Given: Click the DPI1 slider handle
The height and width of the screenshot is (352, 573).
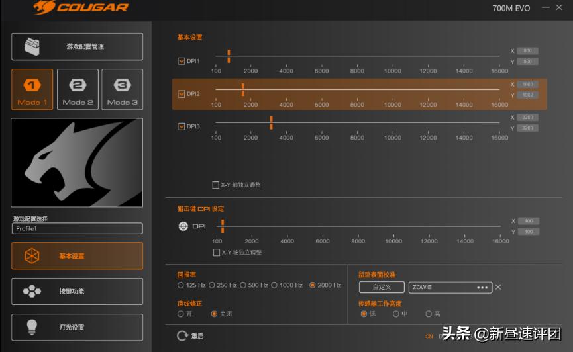Looking at the screenshot, I should point(229,56).
